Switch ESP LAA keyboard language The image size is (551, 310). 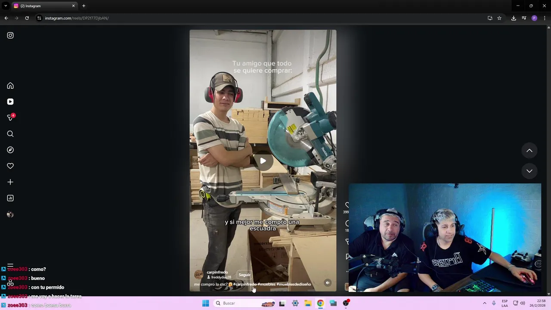click(505, 303)
